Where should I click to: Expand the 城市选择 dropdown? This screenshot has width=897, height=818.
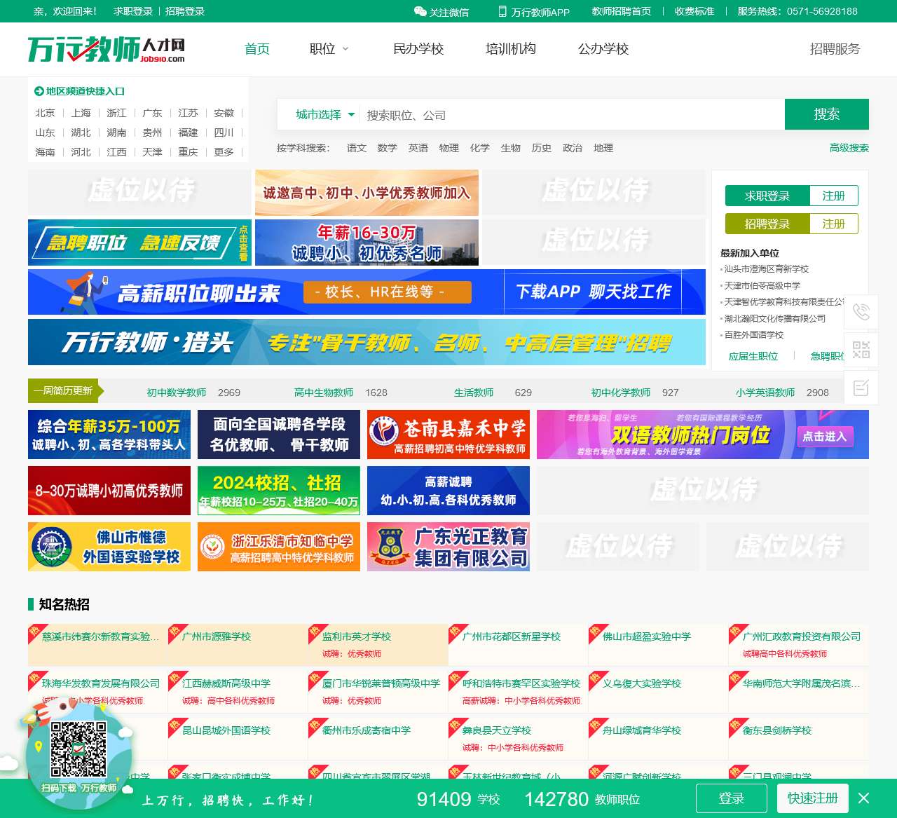[x=325, y=114]
